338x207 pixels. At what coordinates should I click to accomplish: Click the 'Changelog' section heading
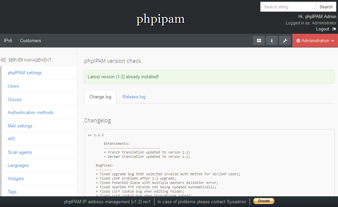(97, 120)
